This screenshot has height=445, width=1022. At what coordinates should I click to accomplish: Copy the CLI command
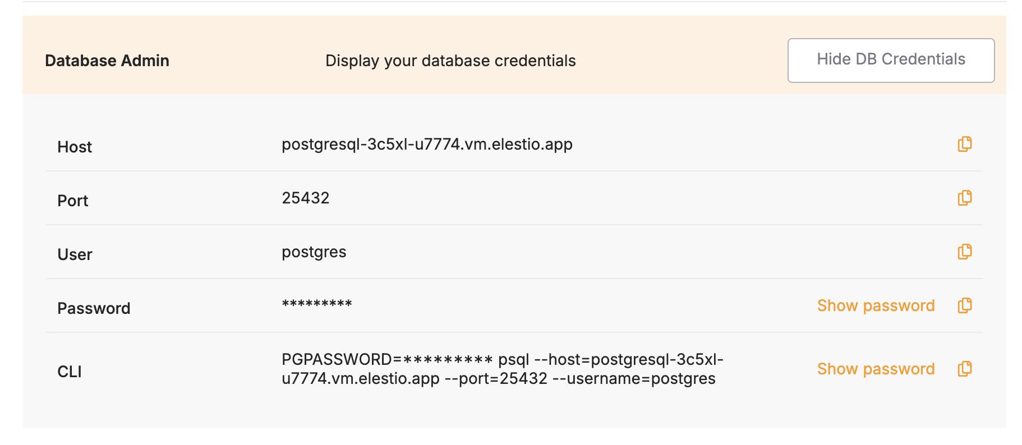[x=964, y=369]
